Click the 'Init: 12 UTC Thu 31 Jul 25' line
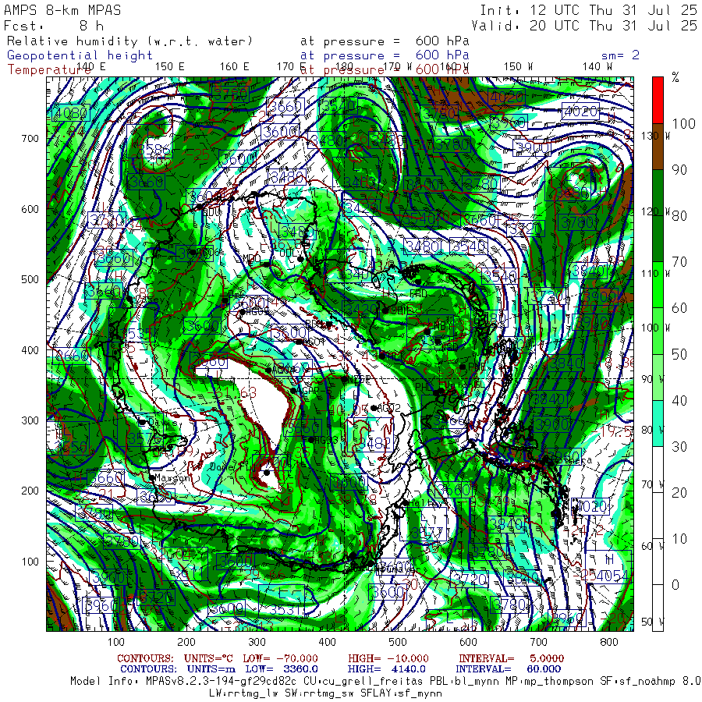 (x=588, y=10)
